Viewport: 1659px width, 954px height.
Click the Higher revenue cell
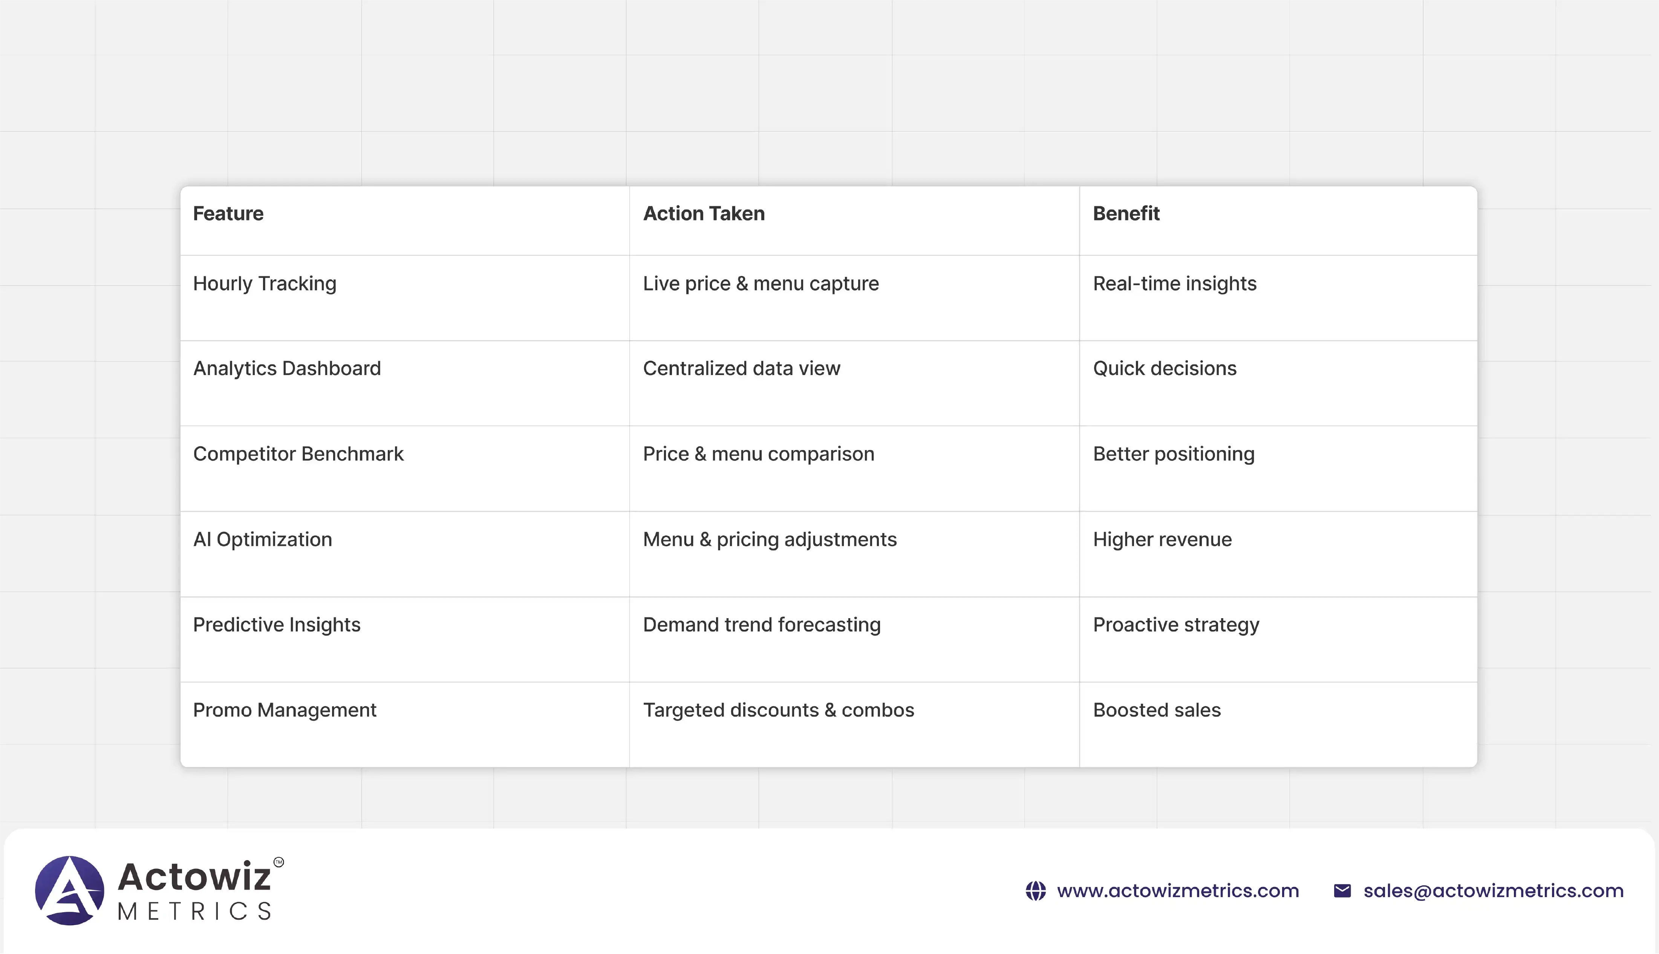[1162, 539]
